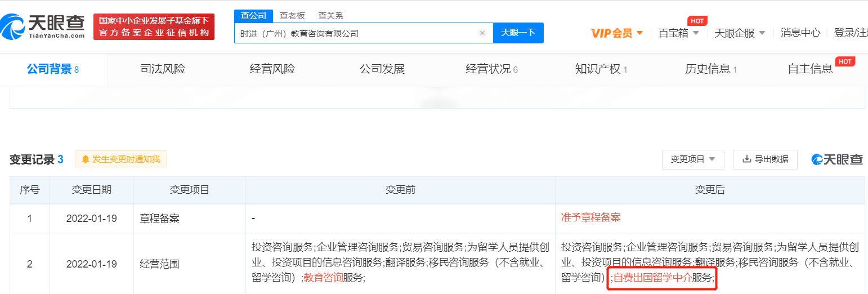Expand the VIP会员 dropdown menu

(x=616, y=33)
